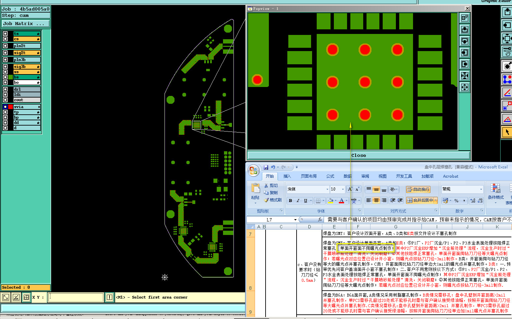Select the blue-node net select tool
Screen dimensions: 512x319
coord(507,79)
